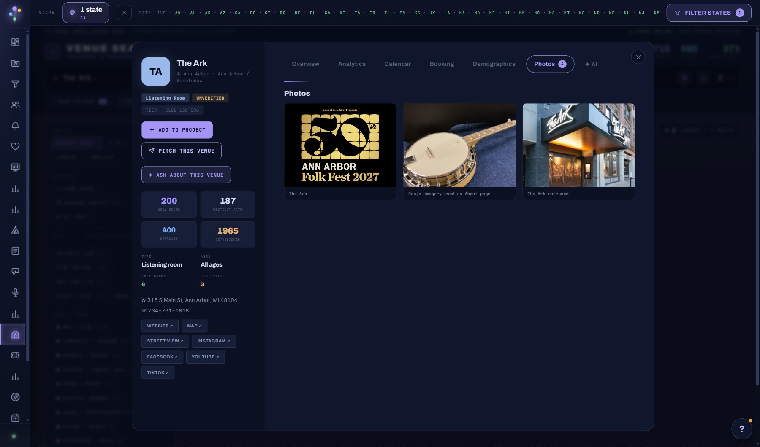Open the Facebook link
Viewport: 760px width, 447px height.
(162, 357)
